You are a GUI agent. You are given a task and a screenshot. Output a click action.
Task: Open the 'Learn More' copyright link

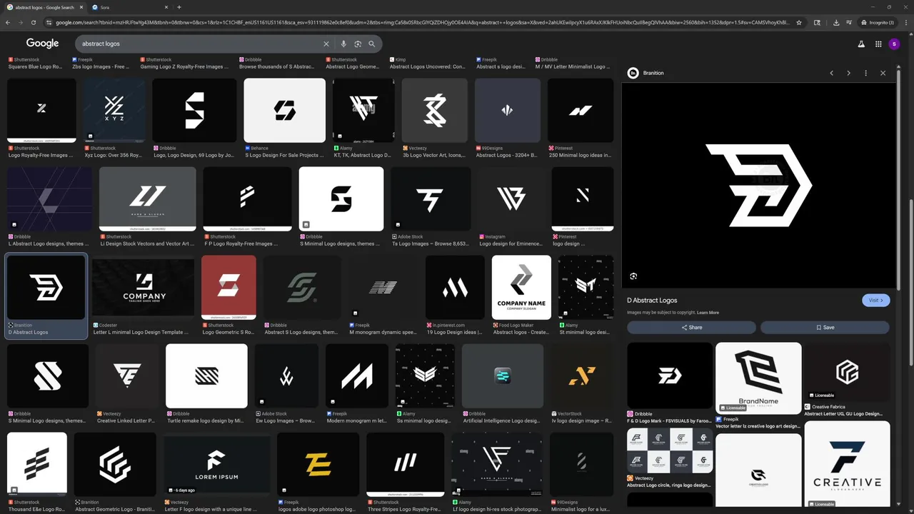pos(708,313)
